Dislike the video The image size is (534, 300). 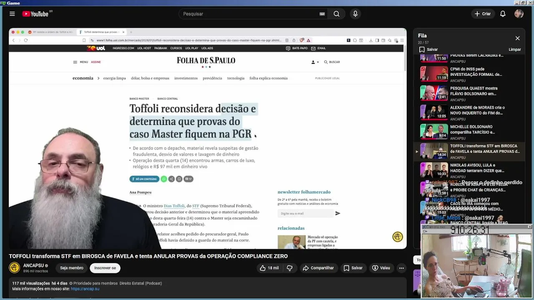tap(290, 268)
